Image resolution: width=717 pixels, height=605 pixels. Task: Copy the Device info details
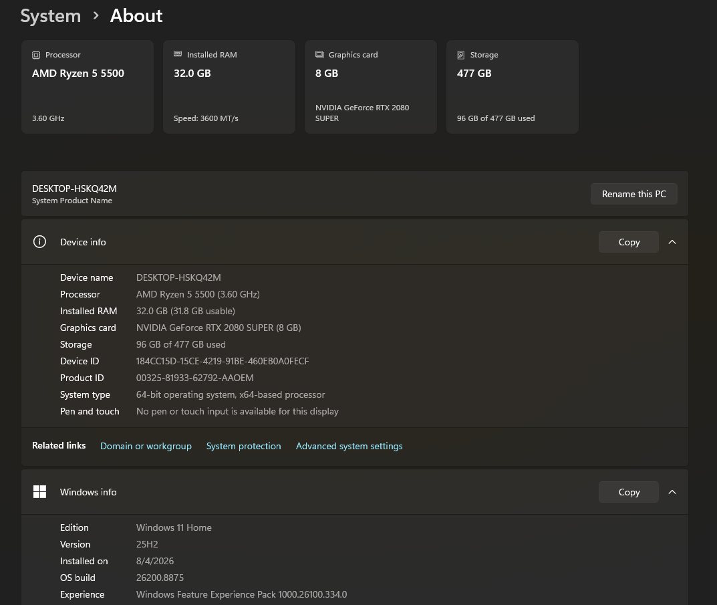(629, 241)
